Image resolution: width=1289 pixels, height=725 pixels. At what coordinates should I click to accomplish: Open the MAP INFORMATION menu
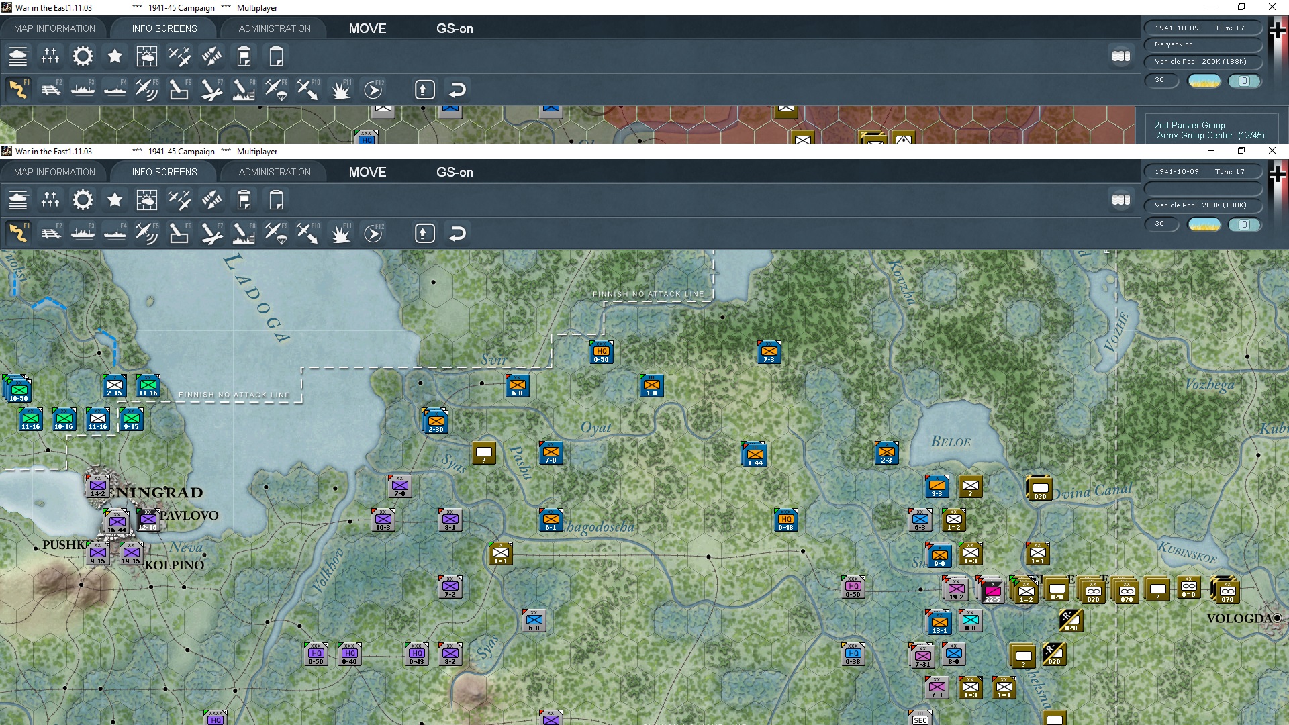55,172
